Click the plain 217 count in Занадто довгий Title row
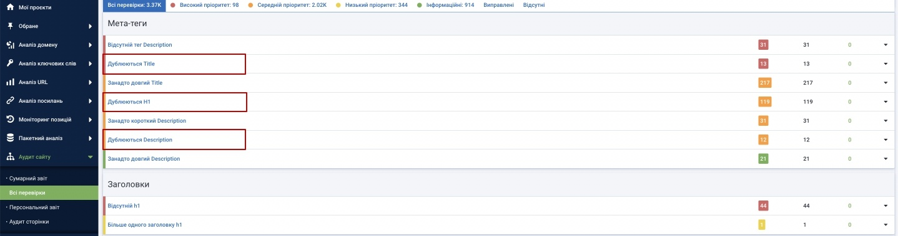 pyautogui.click(x=807, y=83)
